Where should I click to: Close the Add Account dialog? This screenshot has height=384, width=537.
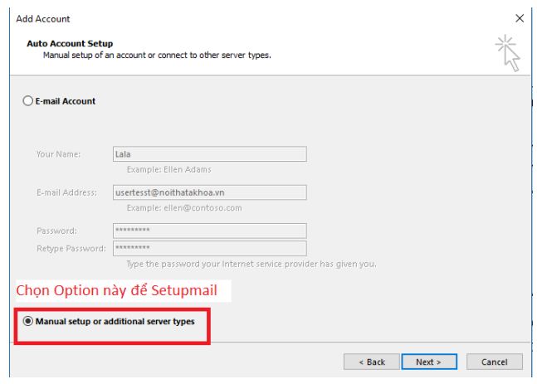[520, 18]
